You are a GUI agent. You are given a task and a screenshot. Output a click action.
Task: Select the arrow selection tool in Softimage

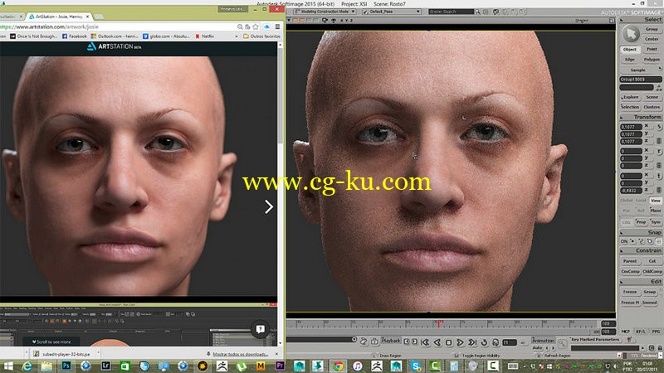pos(631,34)
